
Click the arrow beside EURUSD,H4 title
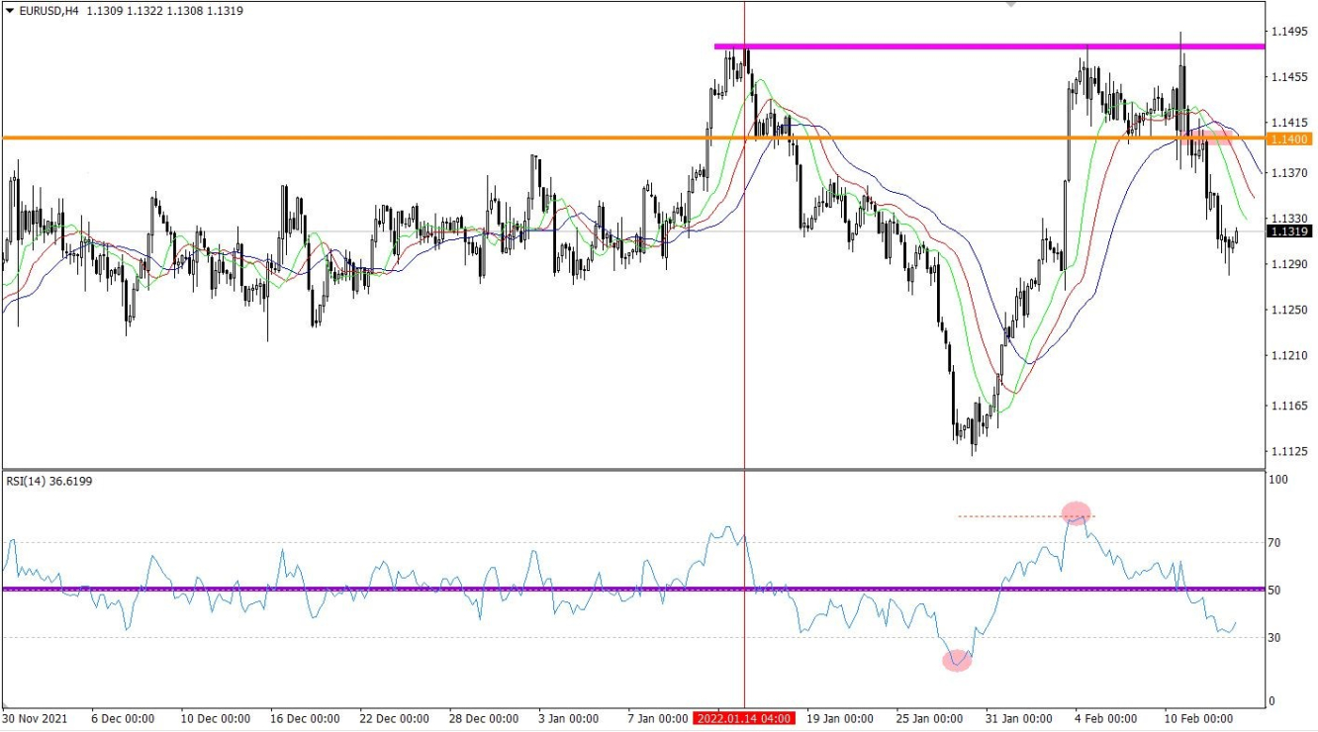point(9,11)
